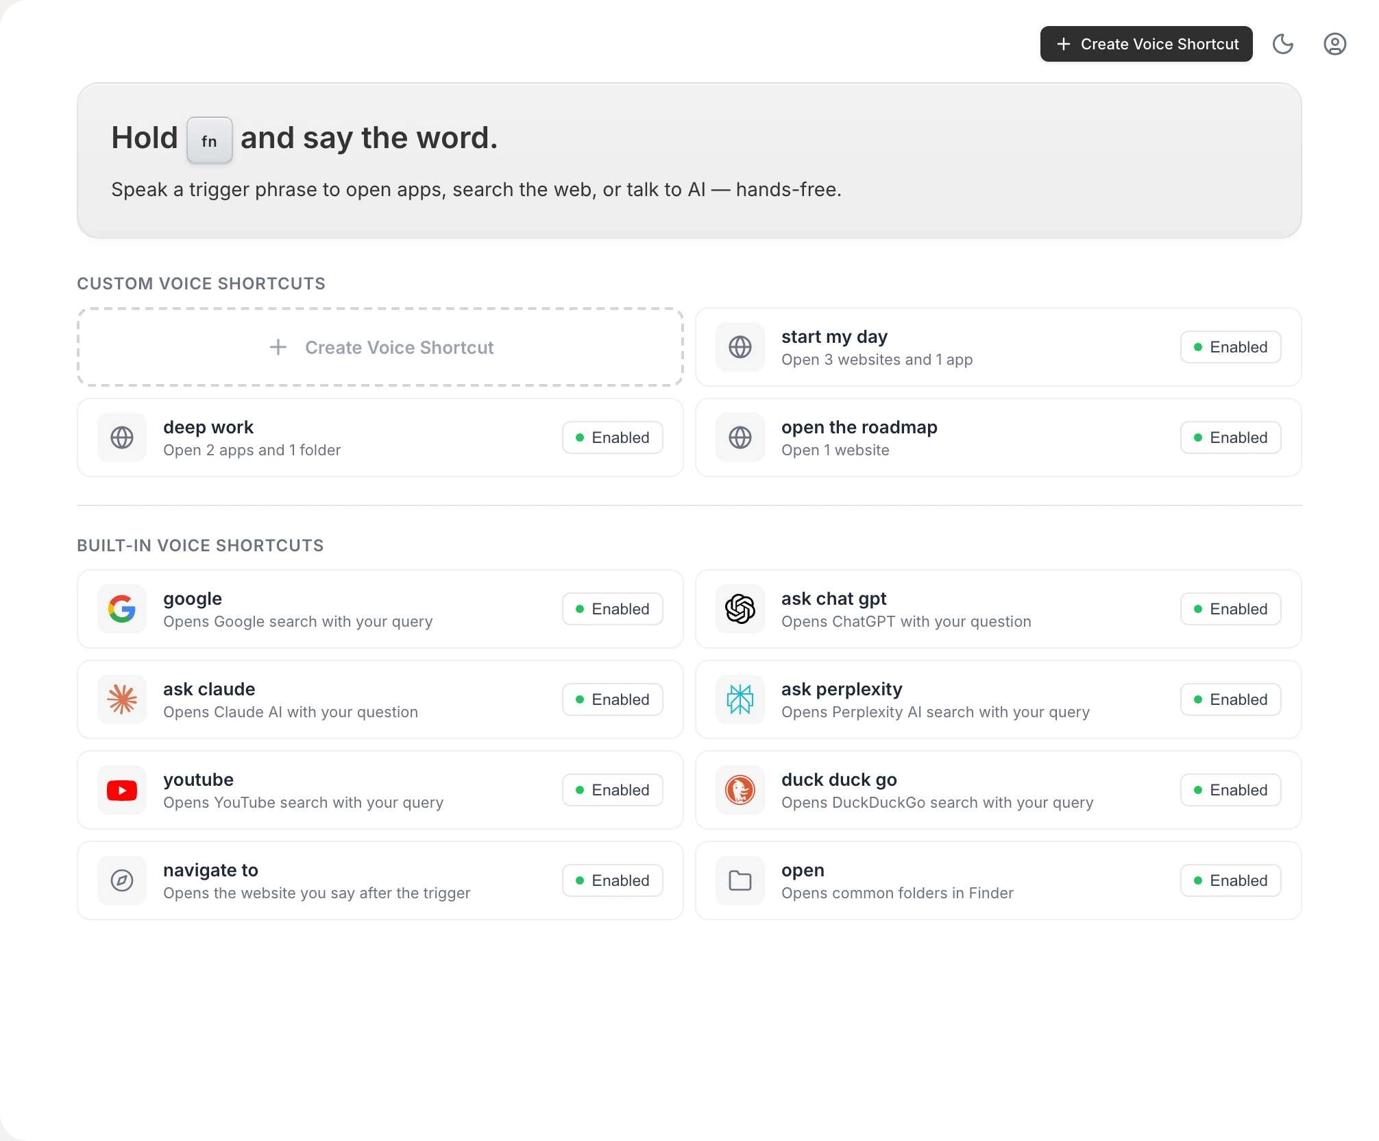Click 'Opens YouTube search with your query' text

pyautogui.click(x=303, y=802)
